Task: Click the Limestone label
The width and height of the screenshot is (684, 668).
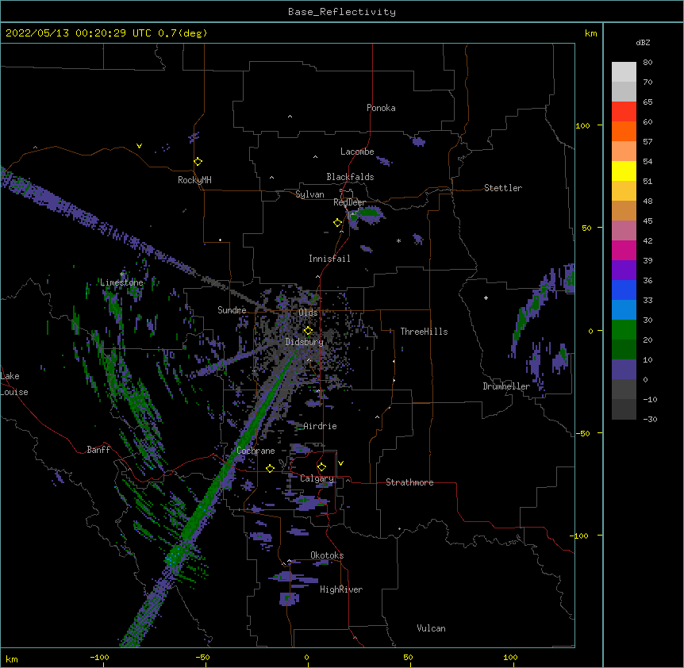Action: click(121, 282)
